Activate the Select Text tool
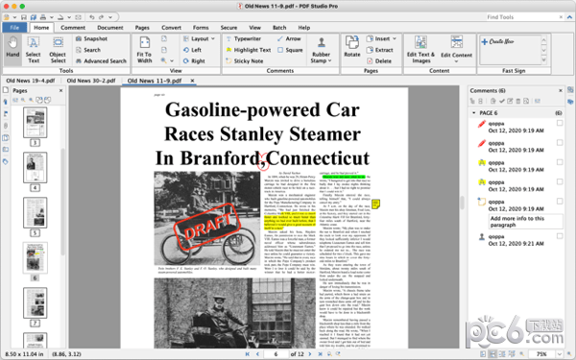The image size is (576, 360). 33,50
